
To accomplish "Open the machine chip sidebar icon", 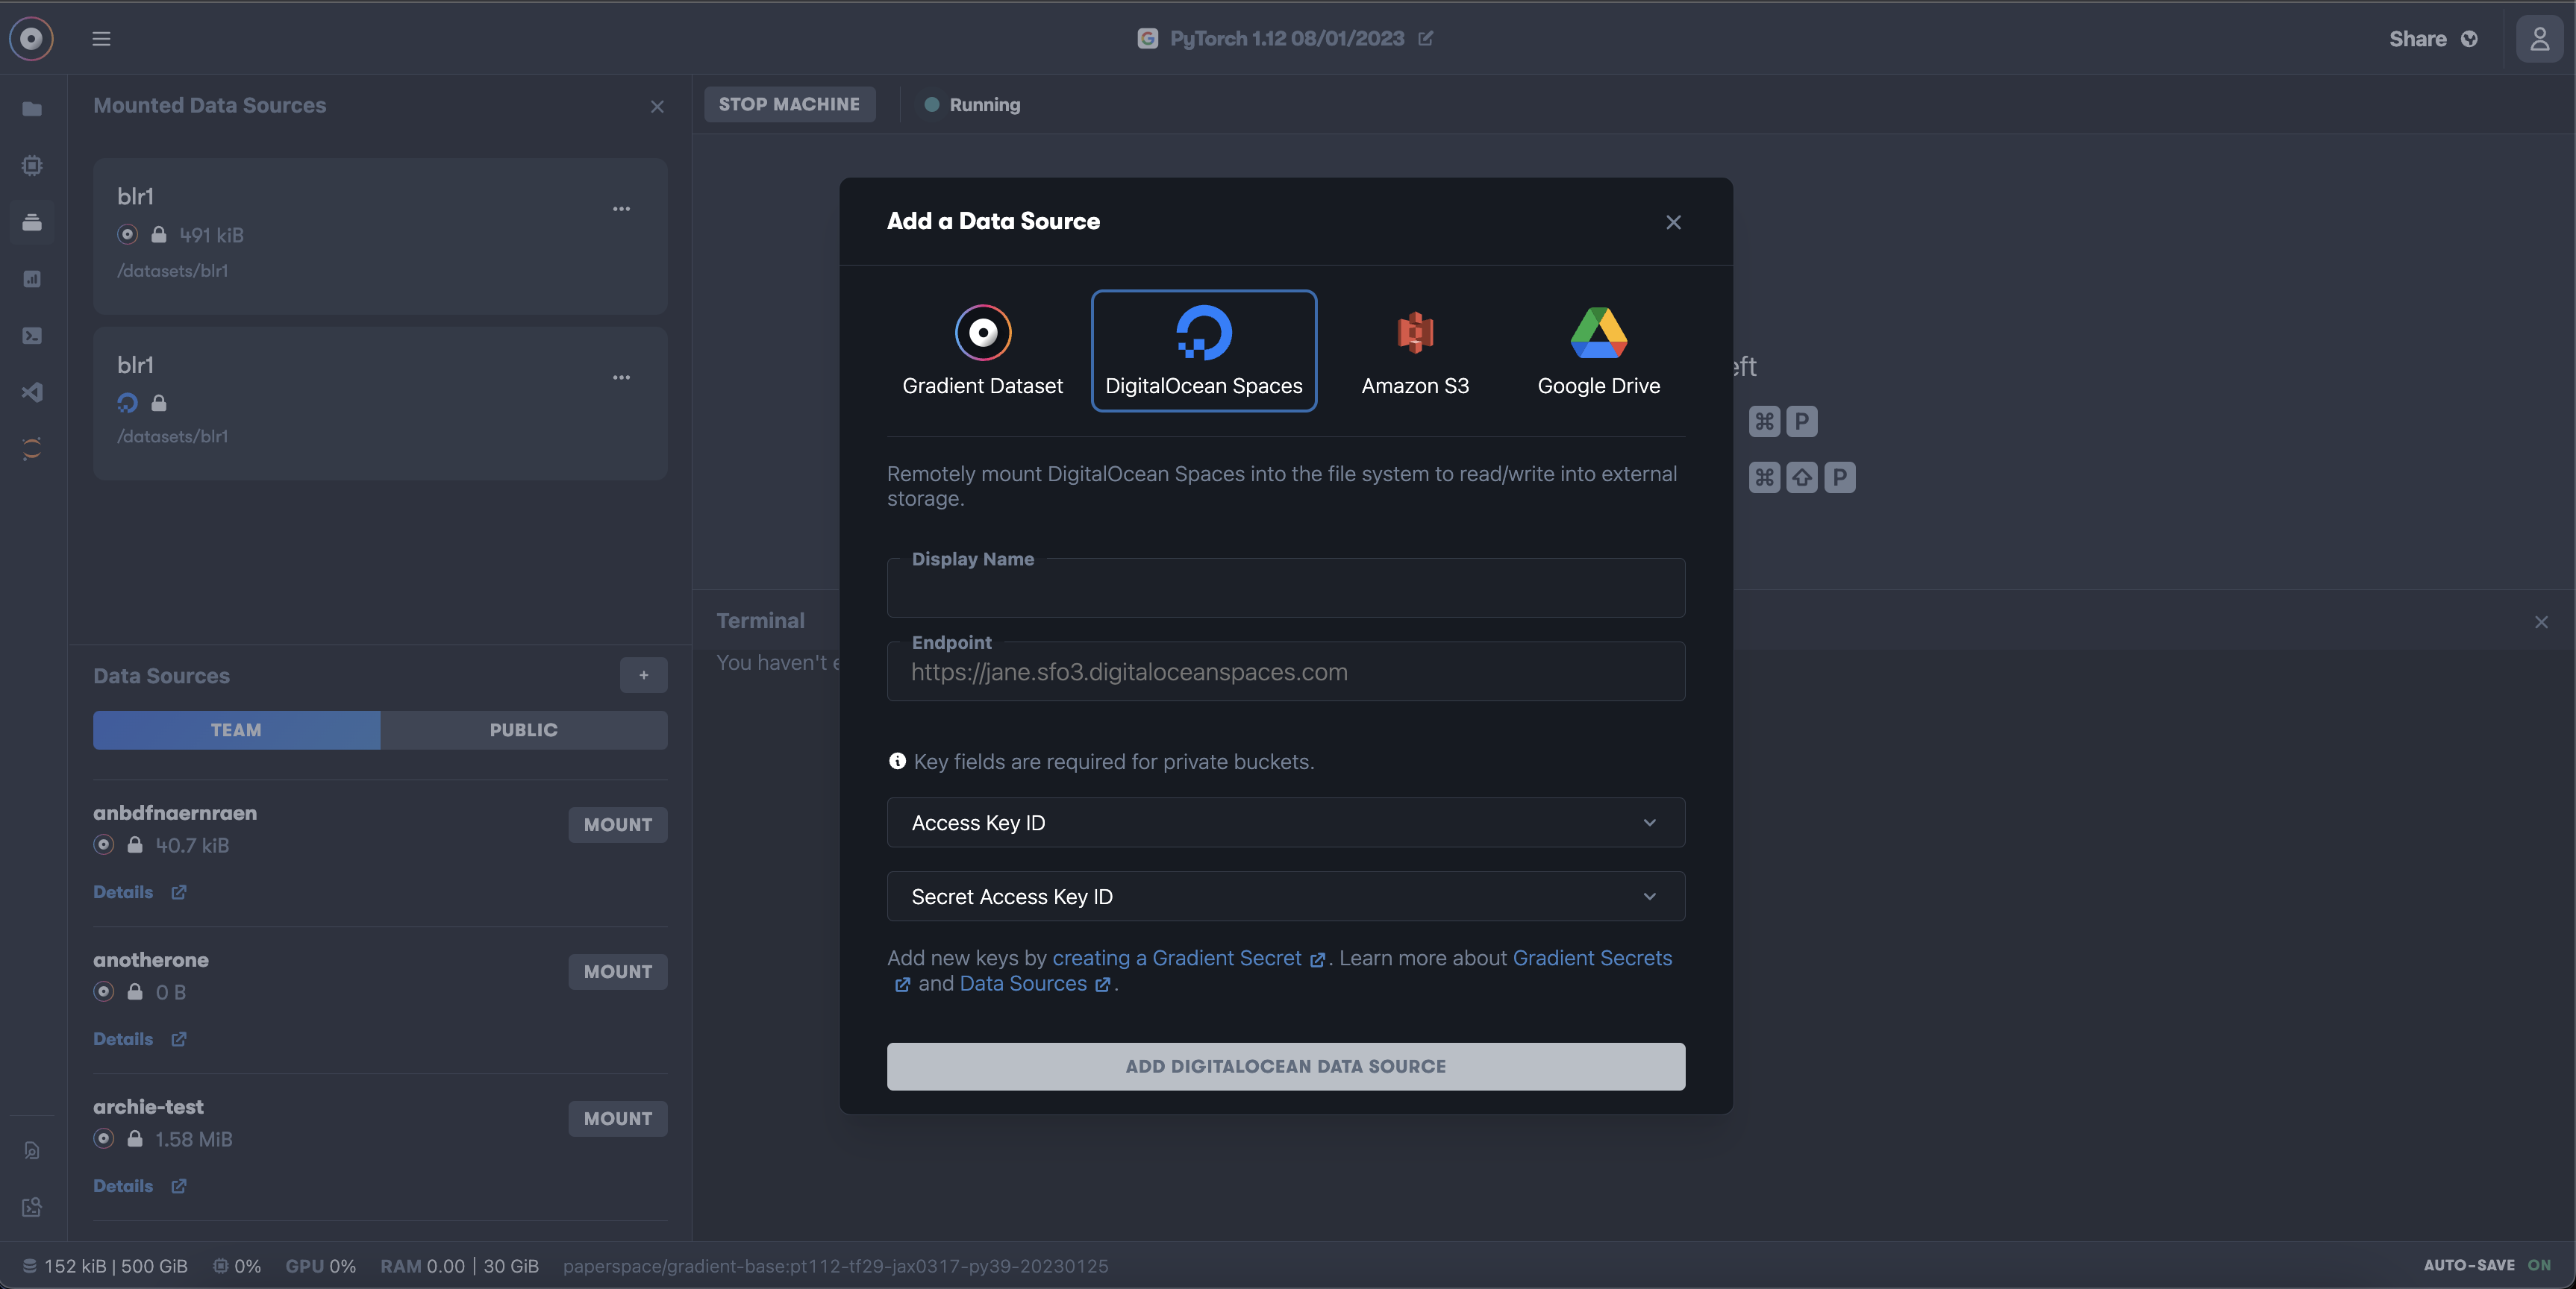I will [32, 165].
